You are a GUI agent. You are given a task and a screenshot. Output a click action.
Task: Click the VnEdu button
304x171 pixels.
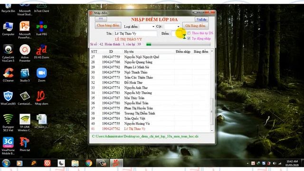(x=201, y=19)
